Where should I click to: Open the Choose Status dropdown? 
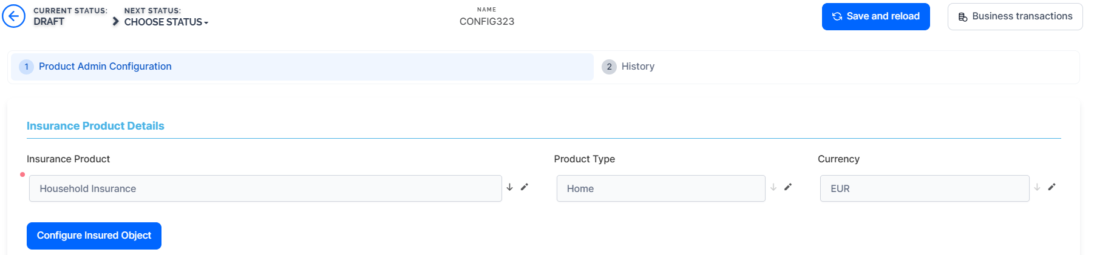coord(166,22)
